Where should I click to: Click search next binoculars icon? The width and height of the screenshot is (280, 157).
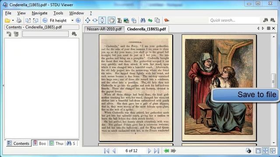(273, 20)
